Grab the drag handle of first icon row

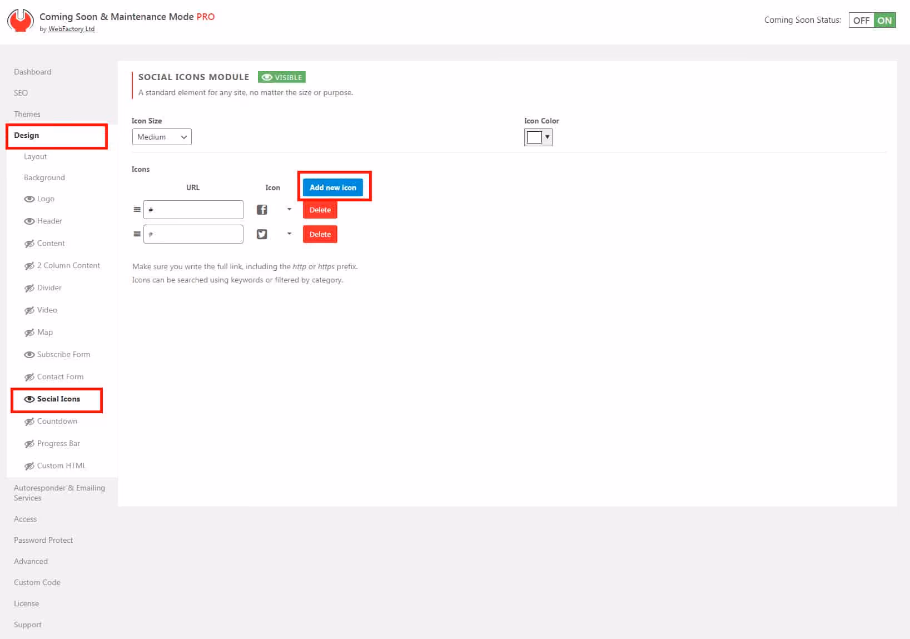click(x=137, y=210)
